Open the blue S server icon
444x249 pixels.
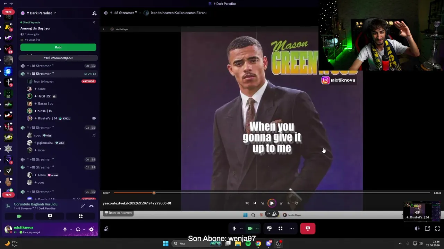pyautogui.click(x=8, y=72)
